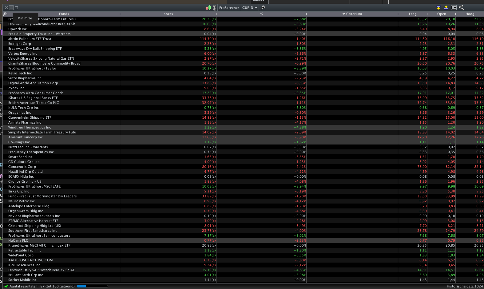Click the yellow up-arrow export icon
The height and width of the screenshot is (289, 484).
(x=446, y=8)
